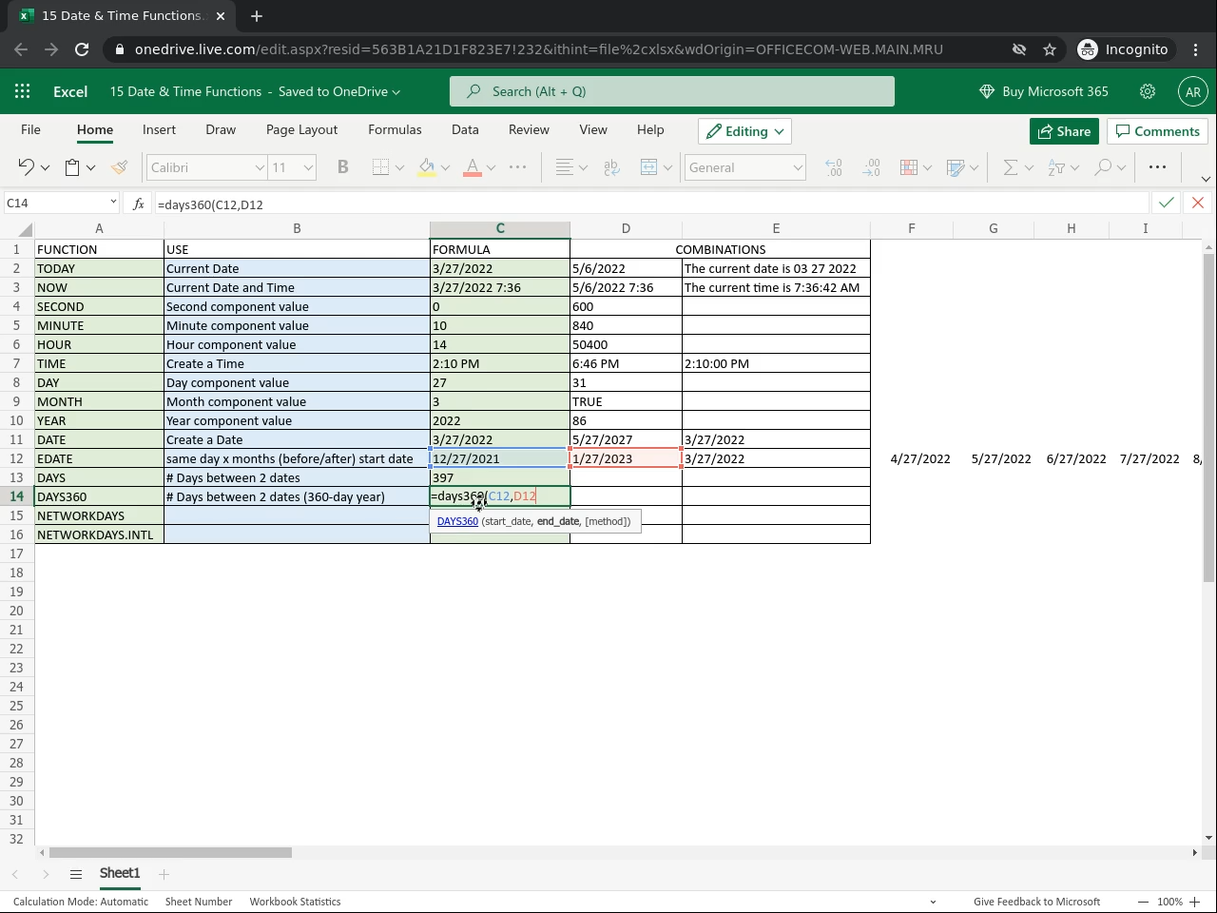Open the app launcher grid icon
Image resolution: width=1217 pixels, height=913 pixels.
point(23,91)
